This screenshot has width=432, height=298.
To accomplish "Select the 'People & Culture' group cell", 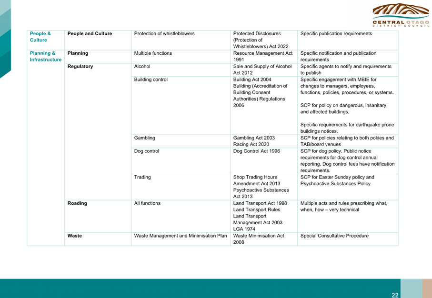I will coord(46,40).
